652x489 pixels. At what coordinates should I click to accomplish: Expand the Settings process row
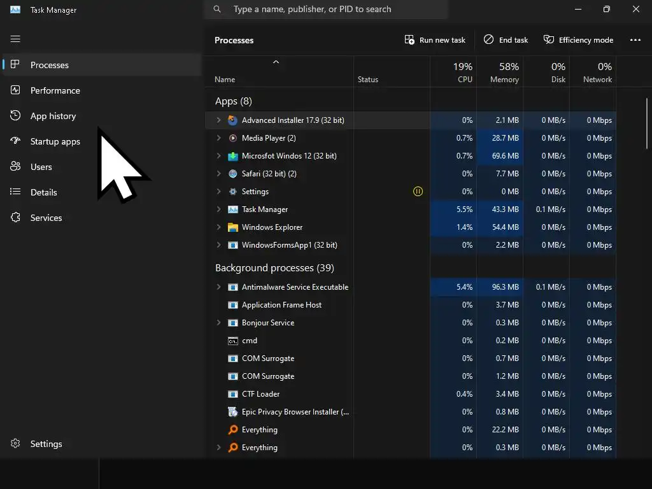pyautogui.click(x=219, y=192)
